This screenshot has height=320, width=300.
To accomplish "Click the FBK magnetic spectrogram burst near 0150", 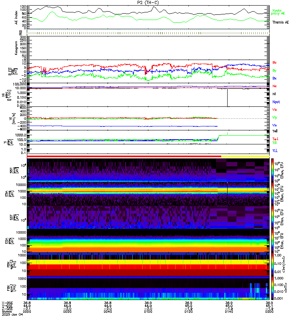I will tap(255, 288).
